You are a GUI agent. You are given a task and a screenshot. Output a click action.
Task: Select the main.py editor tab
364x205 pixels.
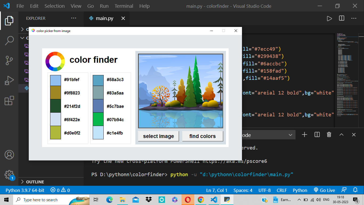tap(104, 18)
